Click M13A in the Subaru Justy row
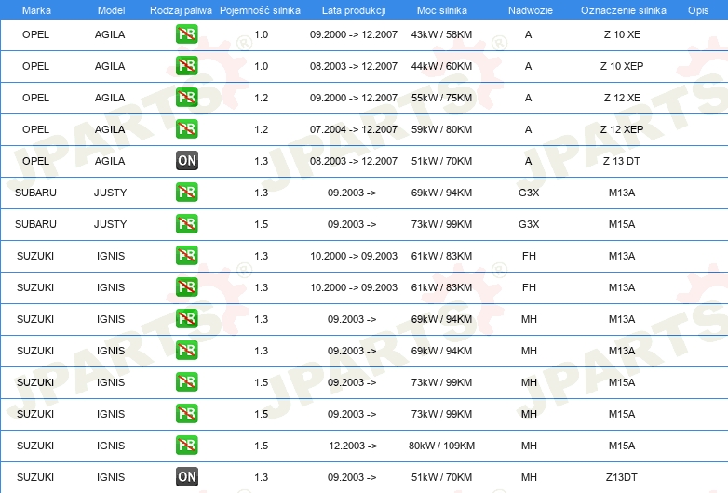The height and width of the screenshot is (493, 728). [x=622, y=193]
